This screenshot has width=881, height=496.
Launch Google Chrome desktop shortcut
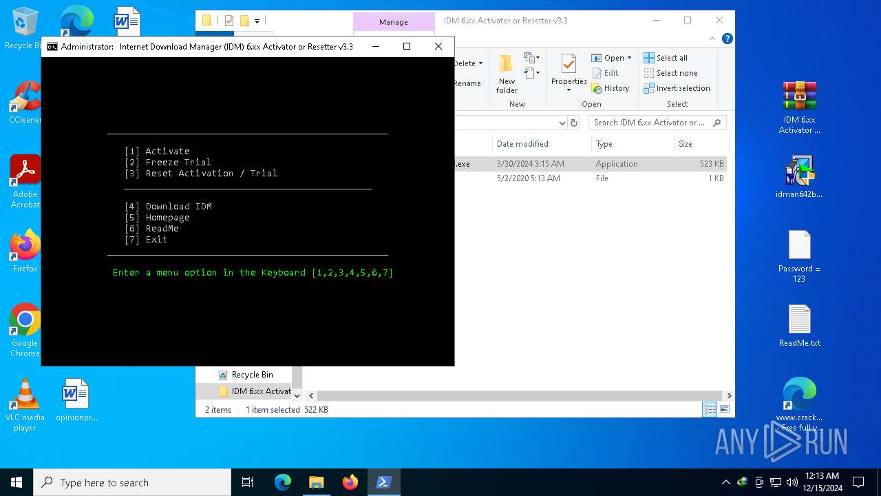coord(25,331)
